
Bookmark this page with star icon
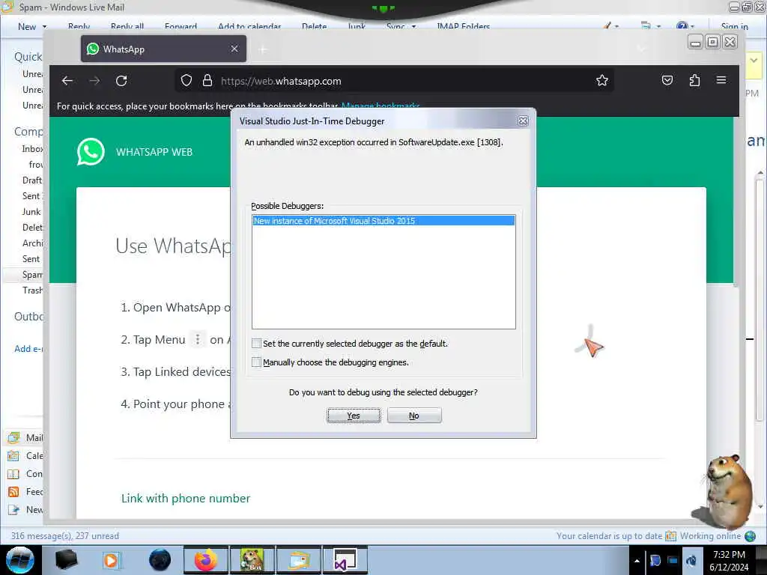(x=602, y=80)
